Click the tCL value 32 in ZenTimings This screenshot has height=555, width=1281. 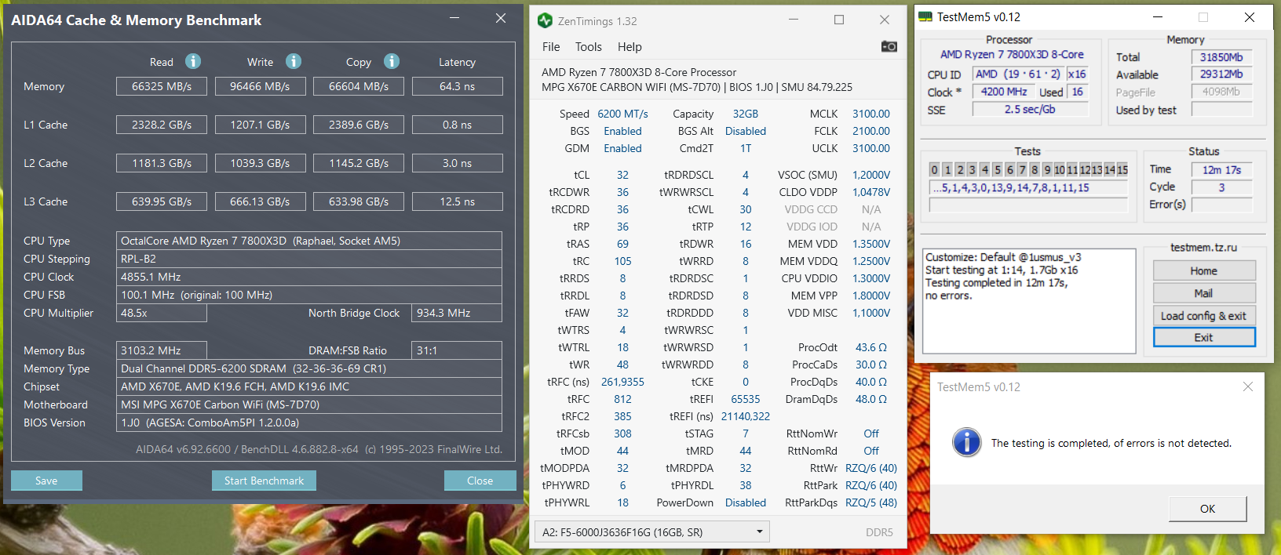click(x=622, y=175)
